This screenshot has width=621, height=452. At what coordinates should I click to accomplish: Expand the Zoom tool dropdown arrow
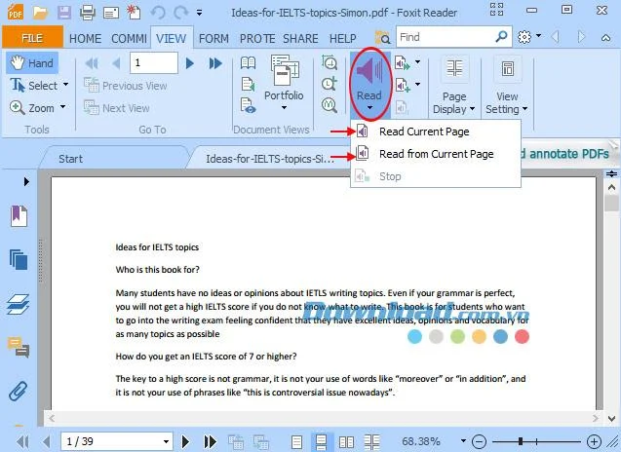pyautogui.click(x=63, y=107)
